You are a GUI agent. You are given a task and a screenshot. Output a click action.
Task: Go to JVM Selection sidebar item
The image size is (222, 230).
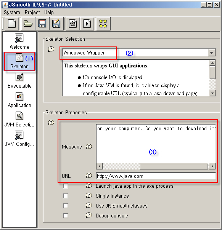pos(19,120)
